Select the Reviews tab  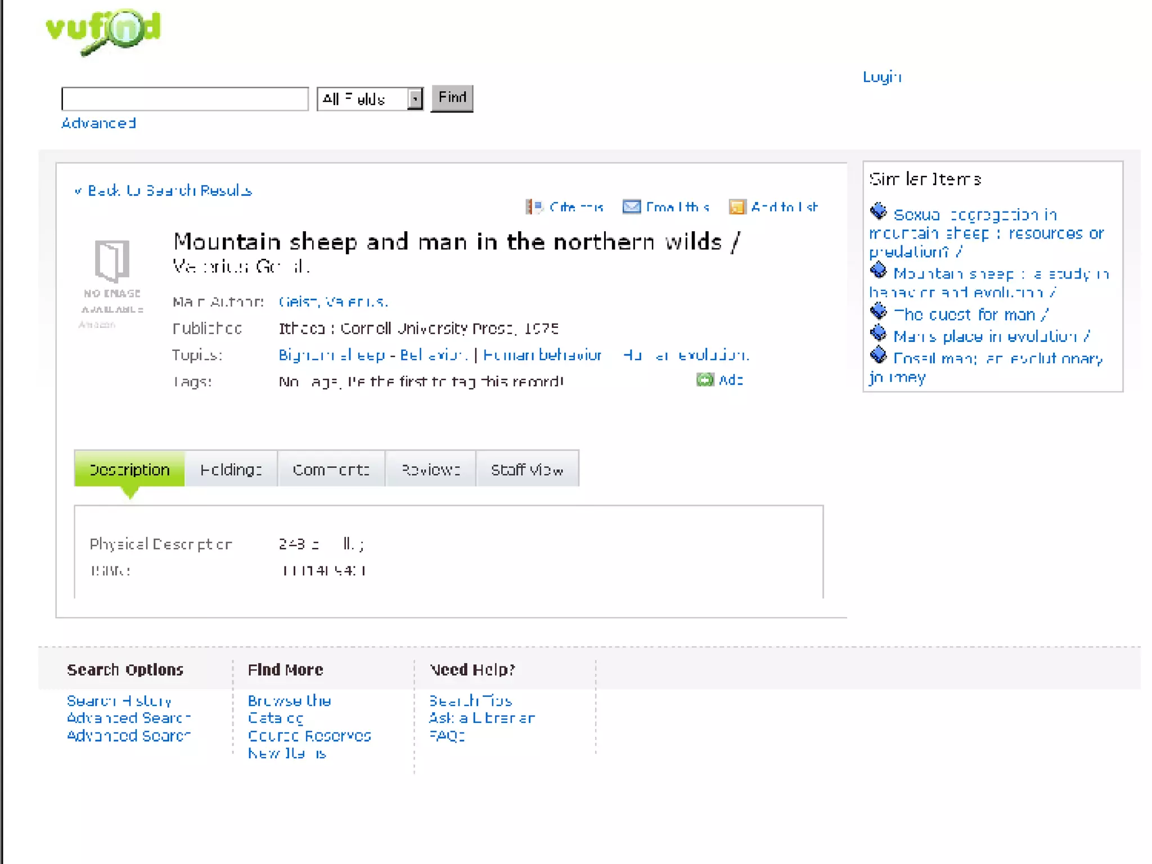(x=430, y=469)
